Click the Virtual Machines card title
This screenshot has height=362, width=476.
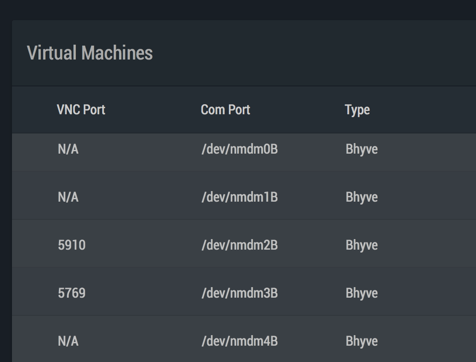click(x=90, y=53)
